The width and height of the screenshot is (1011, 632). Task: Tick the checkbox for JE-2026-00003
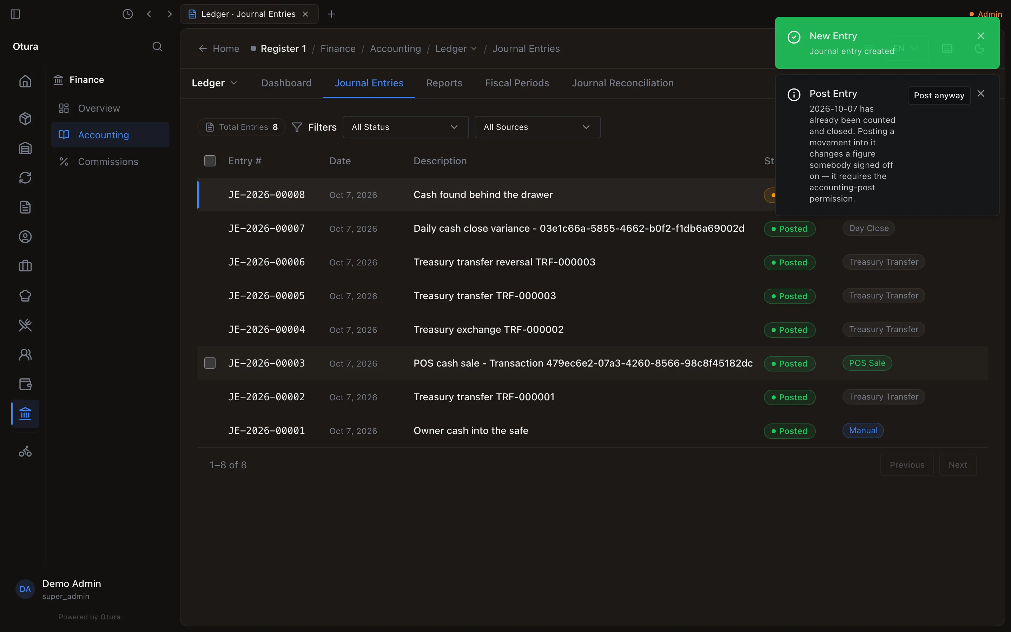point(210,363)
